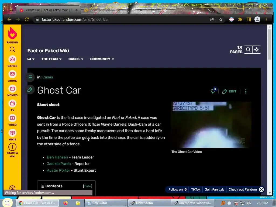This screenshot has width=276, height=207.
Task: Open the Jael de Pardo link
Action: pyautogui.click(x=59, y=164)
